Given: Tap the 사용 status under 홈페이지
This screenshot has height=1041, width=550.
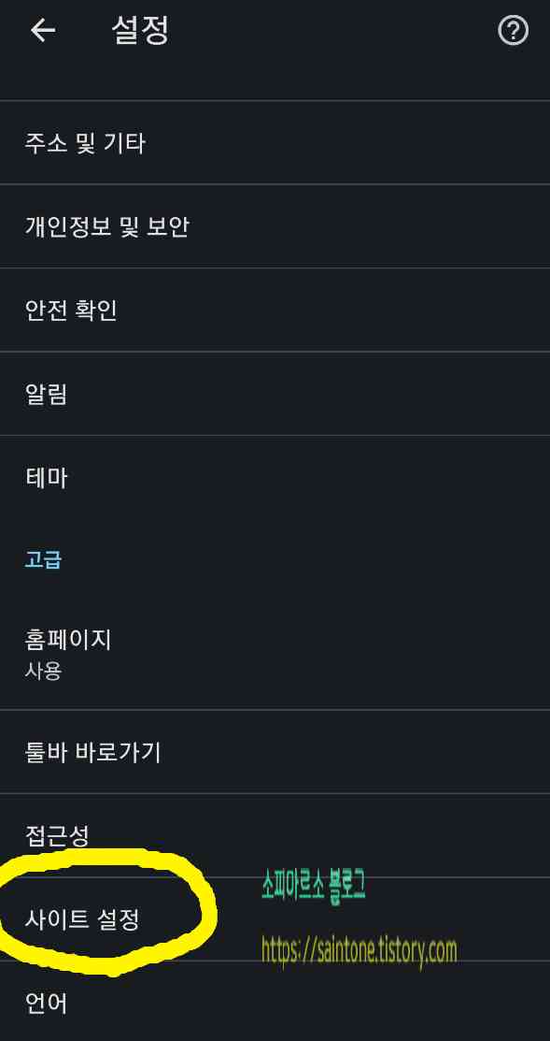Looking at the screenshot, I should click(41, 670).
